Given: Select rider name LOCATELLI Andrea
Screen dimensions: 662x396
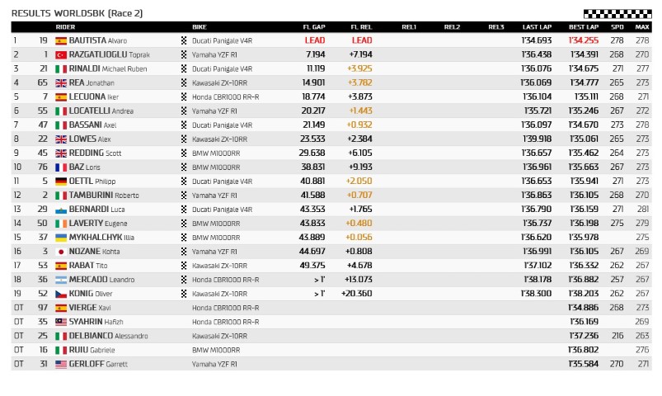Looking at the screenshot, I should pyautogui.click(x=102, y=111).
